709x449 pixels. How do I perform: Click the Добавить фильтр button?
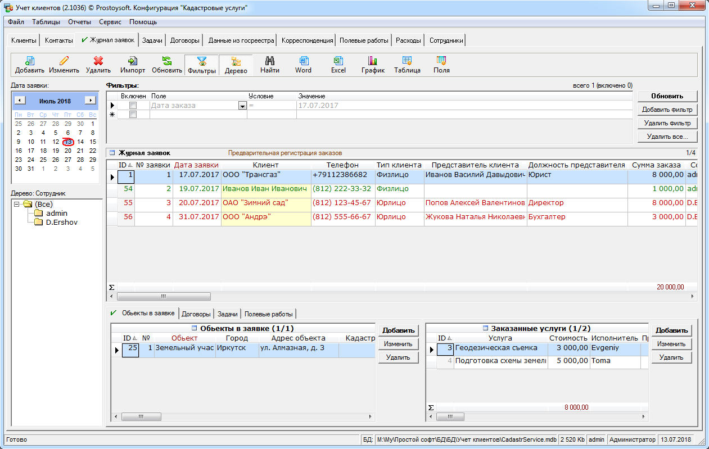[x=667, y=110]
